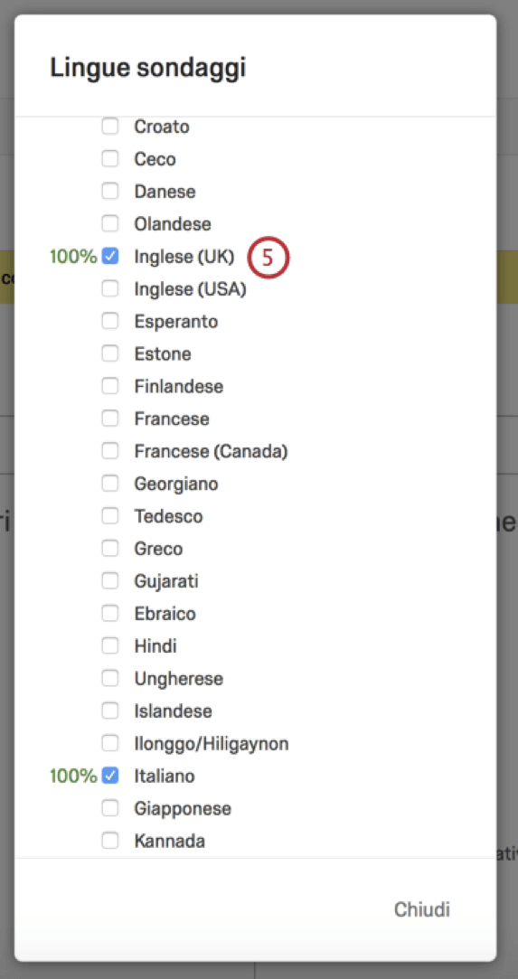Tick the Ungherese checkbox

pyautogui.click(x=110, y=679)
